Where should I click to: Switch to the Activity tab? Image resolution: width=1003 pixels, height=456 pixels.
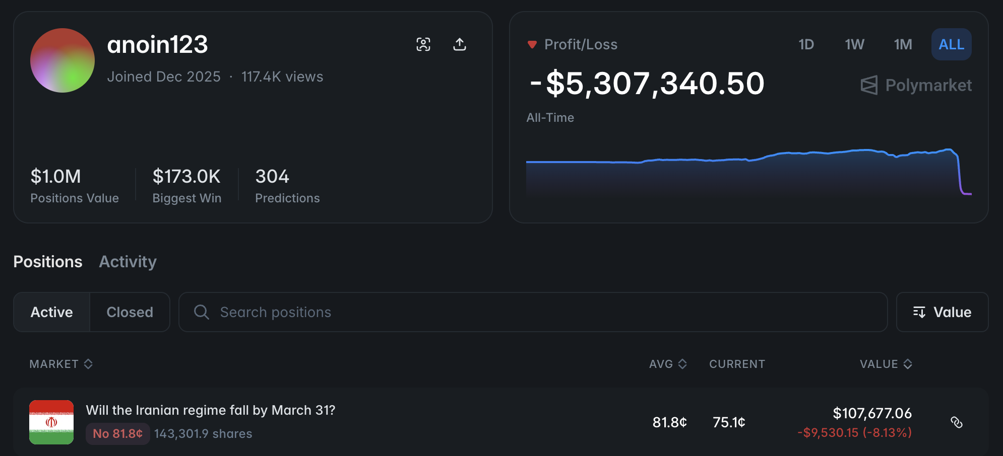click(128, 262)
